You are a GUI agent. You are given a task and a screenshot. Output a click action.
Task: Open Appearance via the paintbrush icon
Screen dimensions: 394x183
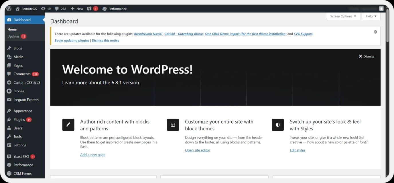pos(9,111)
